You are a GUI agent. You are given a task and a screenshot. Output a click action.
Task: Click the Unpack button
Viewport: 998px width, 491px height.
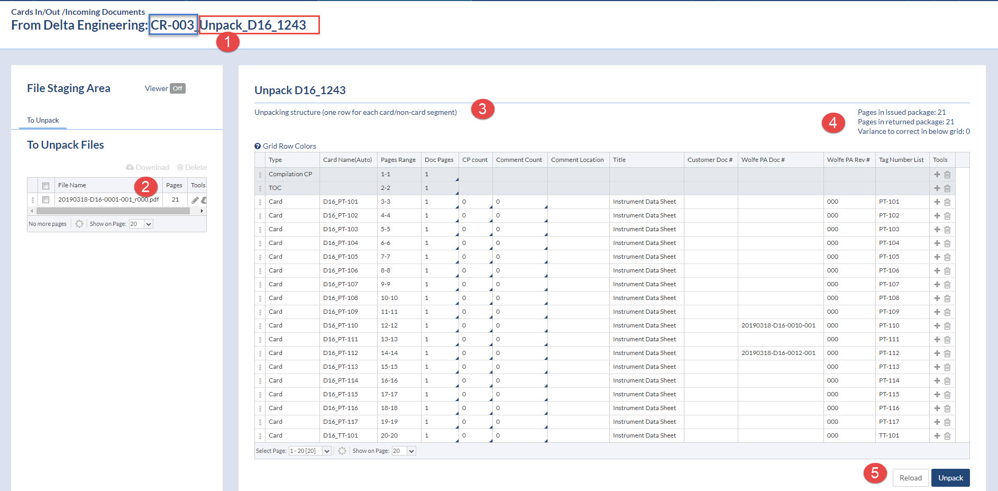pyautogui.click(x=950, y=478)
